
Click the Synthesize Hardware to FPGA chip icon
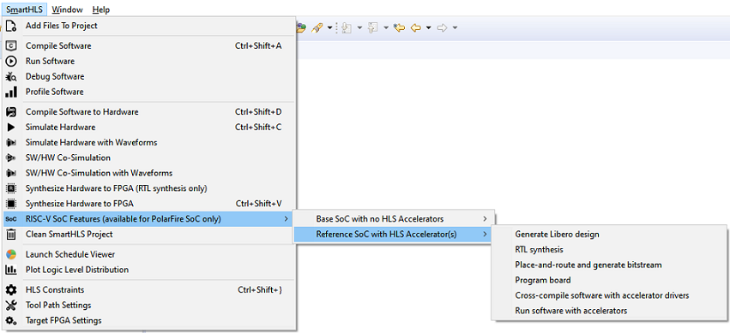[10, 204]
